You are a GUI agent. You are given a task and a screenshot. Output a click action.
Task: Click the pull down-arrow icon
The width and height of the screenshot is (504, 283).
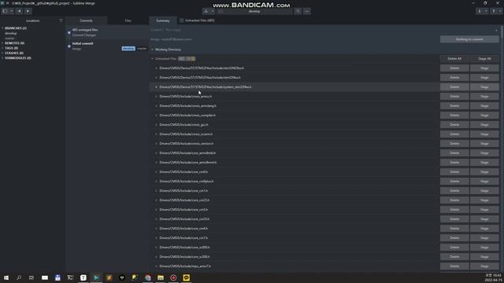[480, 11]
